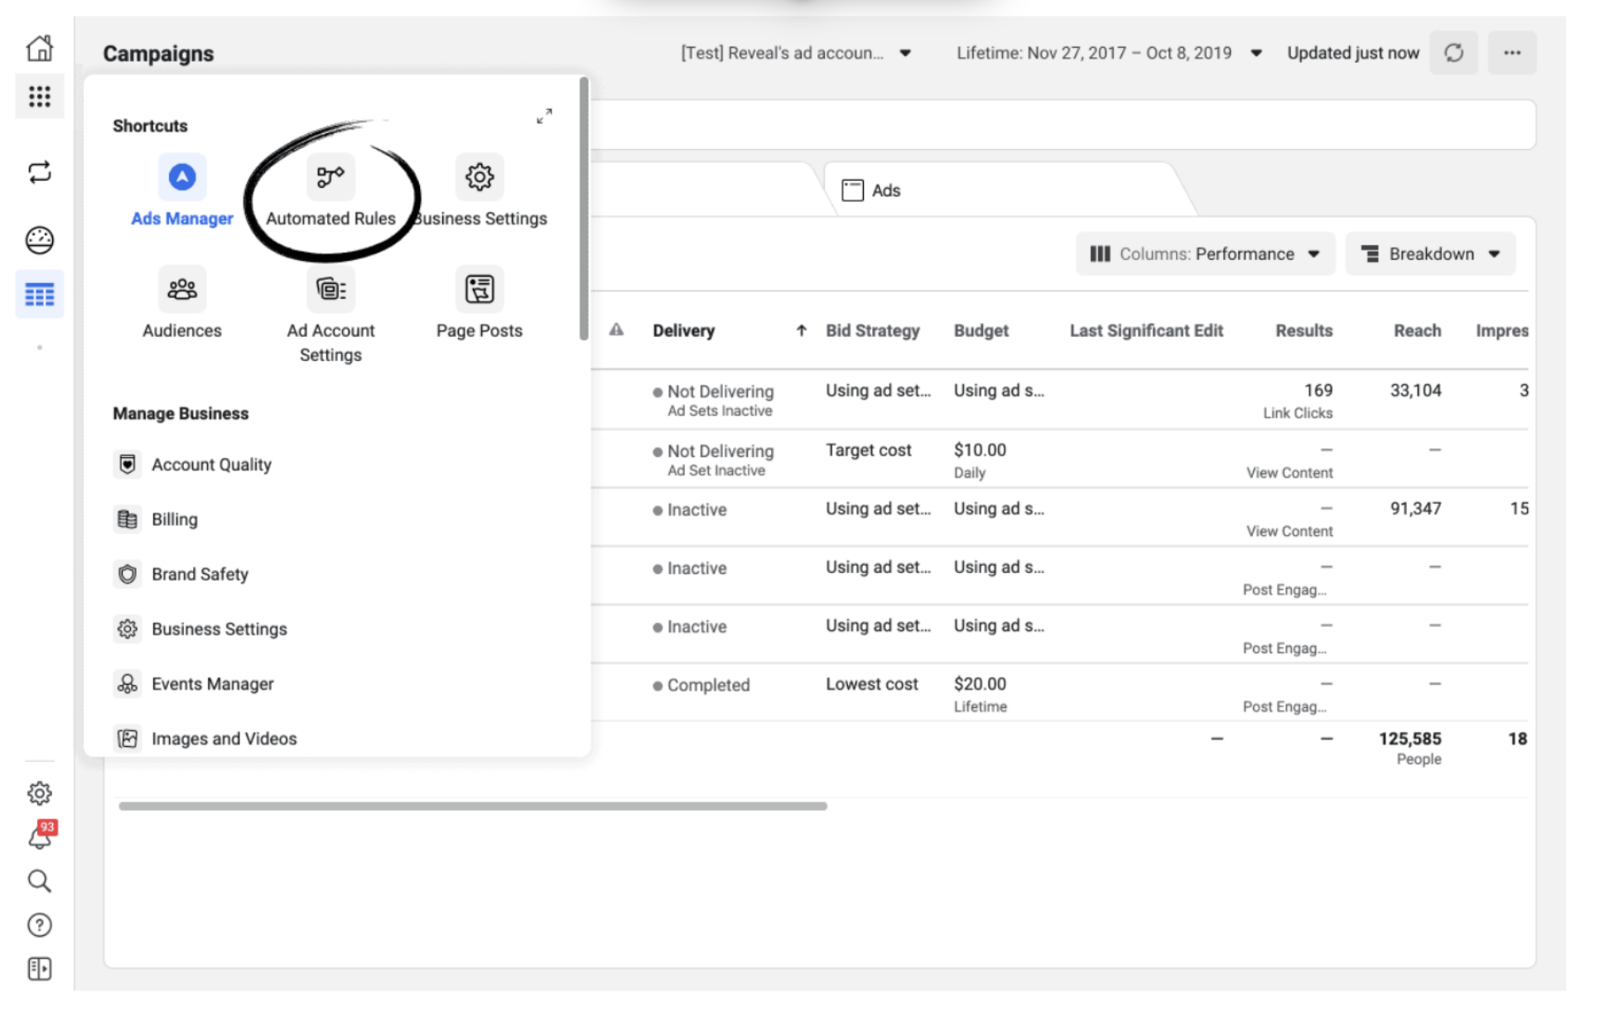Open the Breakdown dropdown

pos(1430,254)
